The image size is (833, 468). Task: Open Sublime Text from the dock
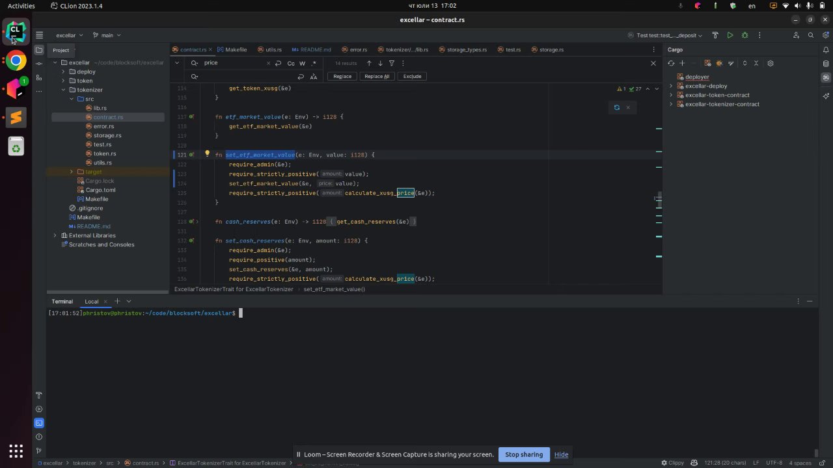[x=16, y=118]
